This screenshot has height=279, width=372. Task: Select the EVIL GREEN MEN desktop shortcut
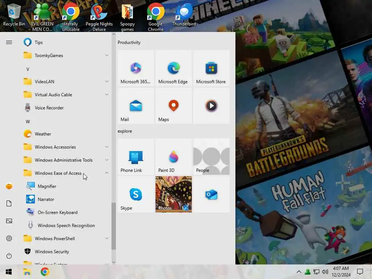point(42,17)
